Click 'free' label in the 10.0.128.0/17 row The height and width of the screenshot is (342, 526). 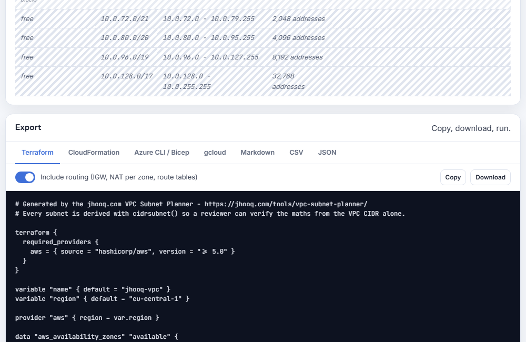[27, 76]
